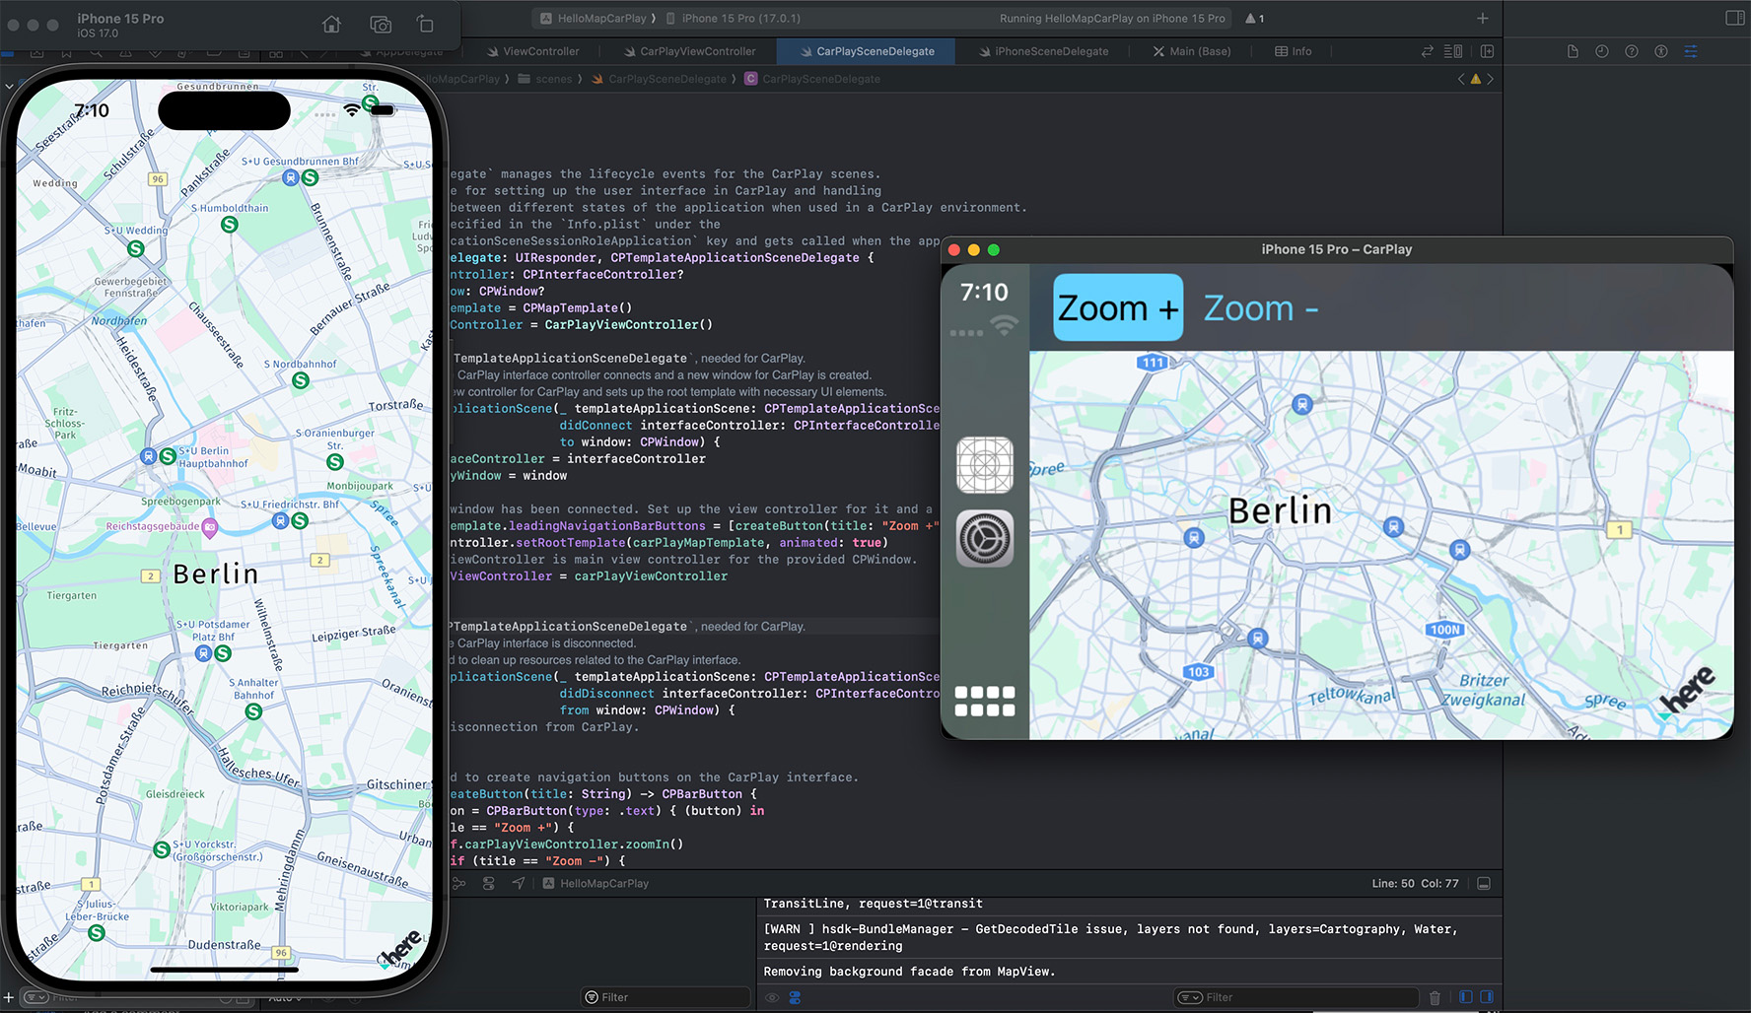Show the Attributes inspector
1751x1013 pixels.
[1691, 51]
